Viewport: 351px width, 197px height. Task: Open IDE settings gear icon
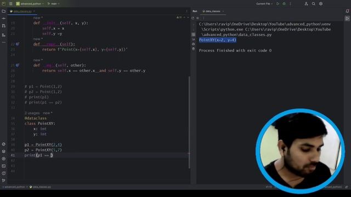point(321,4)
